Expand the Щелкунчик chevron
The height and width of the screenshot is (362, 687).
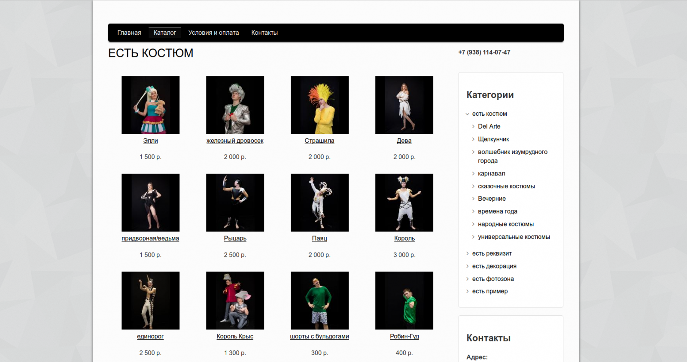point(473,139)
